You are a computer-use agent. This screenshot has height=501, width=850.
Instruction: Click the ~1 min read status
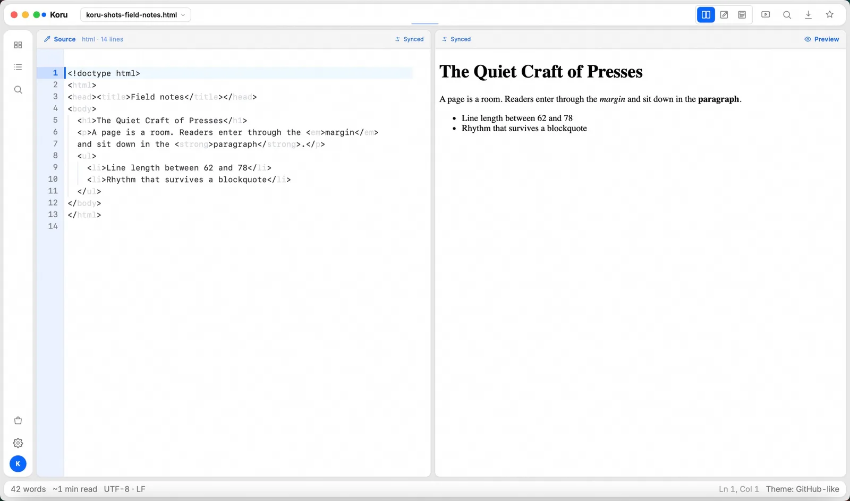point(75,489)
